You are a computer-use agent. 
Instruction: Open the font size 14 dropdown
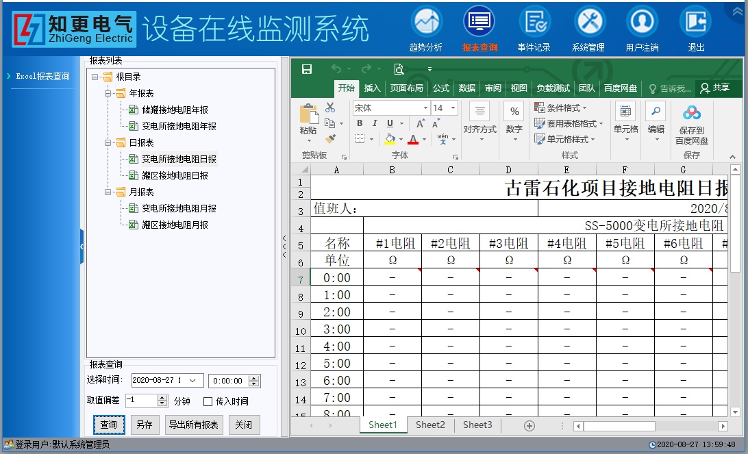(x=453, y=108)
